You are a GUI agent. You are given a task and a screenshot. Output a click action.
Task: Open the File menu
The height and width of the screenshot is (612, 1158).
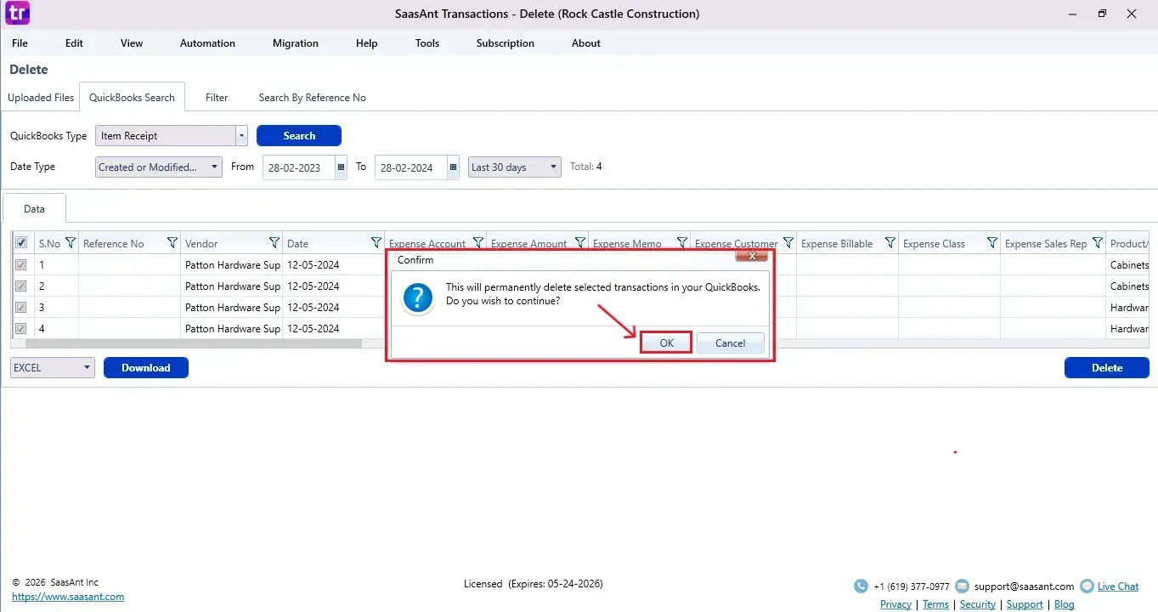(x=20, y=43)
